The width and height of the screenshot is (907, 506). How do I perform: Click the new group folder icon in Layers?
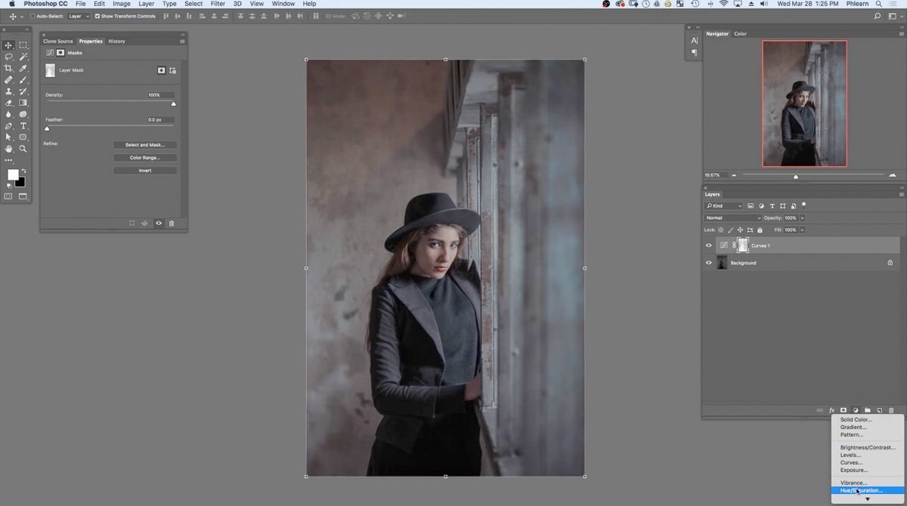[868, 410]
